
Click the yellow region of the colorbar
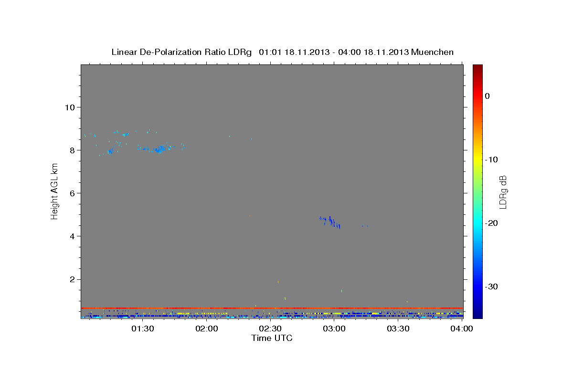[477, 158]
